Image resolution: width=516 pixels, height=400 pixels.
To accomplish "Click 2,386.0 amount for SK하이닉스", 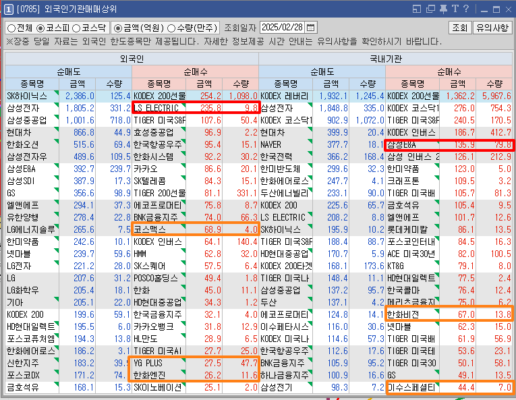I will coord(80,96).
